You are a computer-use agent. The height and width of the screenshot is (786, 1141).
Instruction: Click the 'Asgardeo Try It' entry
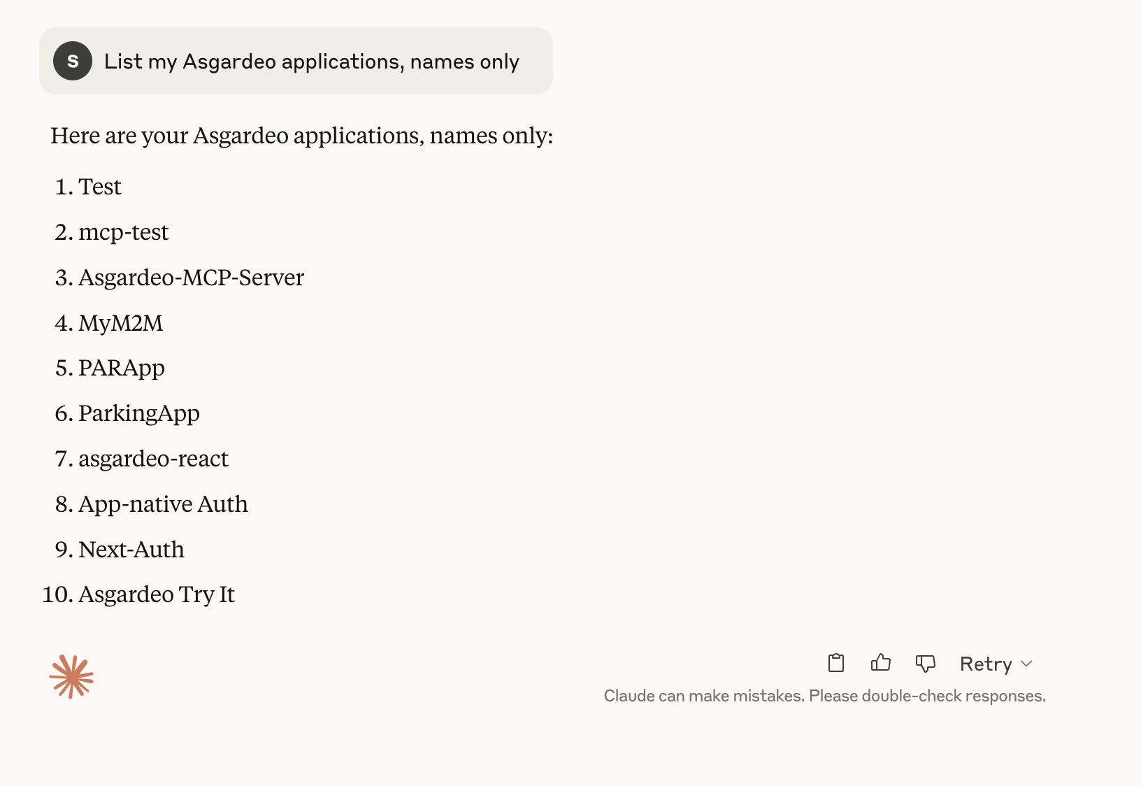(157, 594)
